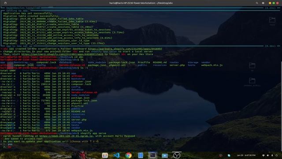Click "README.md" in the ls -l listing

click(78, 111)
